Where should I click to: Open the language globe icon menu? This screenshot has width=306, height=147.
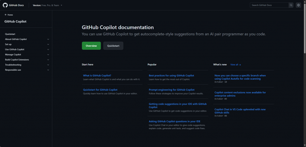(299, 5)
